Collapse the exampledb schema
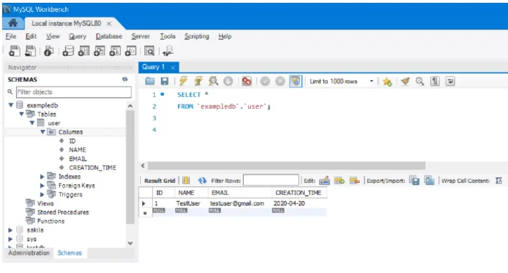508x273 pixels. pyautogui.click(x=11, y=105)
